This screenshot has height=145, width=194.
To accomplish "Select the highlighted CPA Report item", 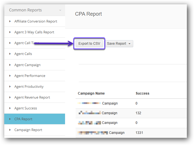I will point(35,119).
